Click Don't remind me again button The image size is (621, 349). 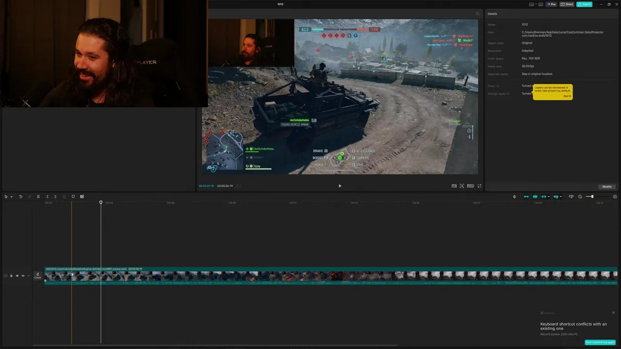point(600,342)
